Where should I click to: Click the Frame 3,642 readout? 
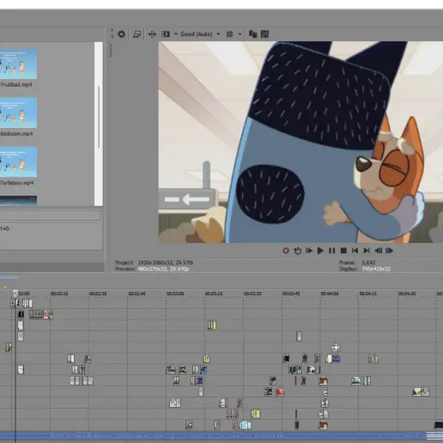(358, 263)
